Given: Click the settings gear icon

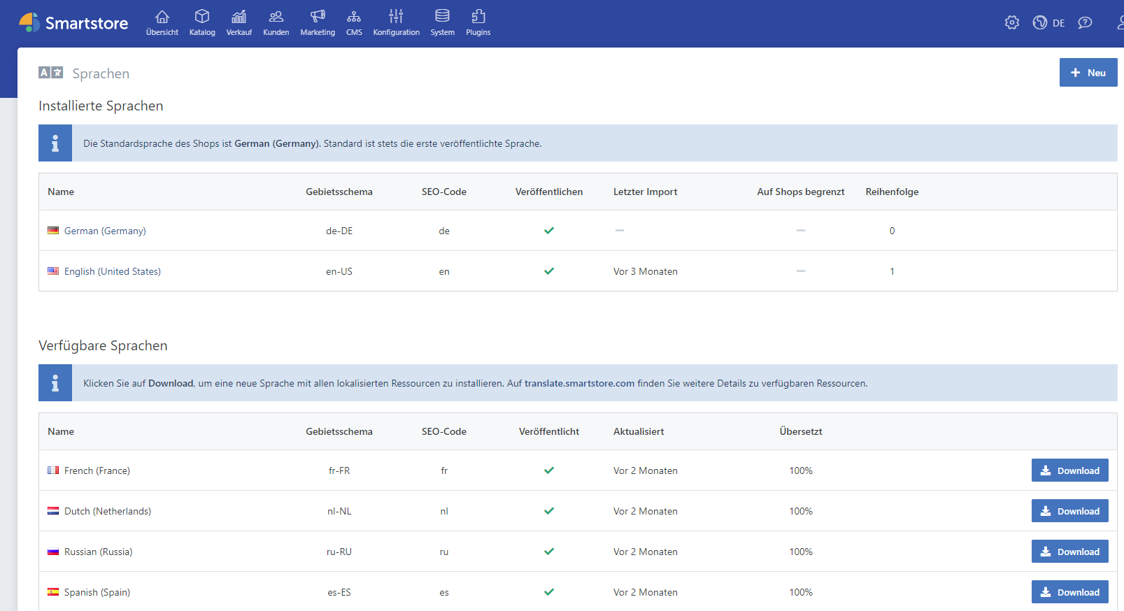Looking at the screenshot, I should click(x=1011, y=22).
